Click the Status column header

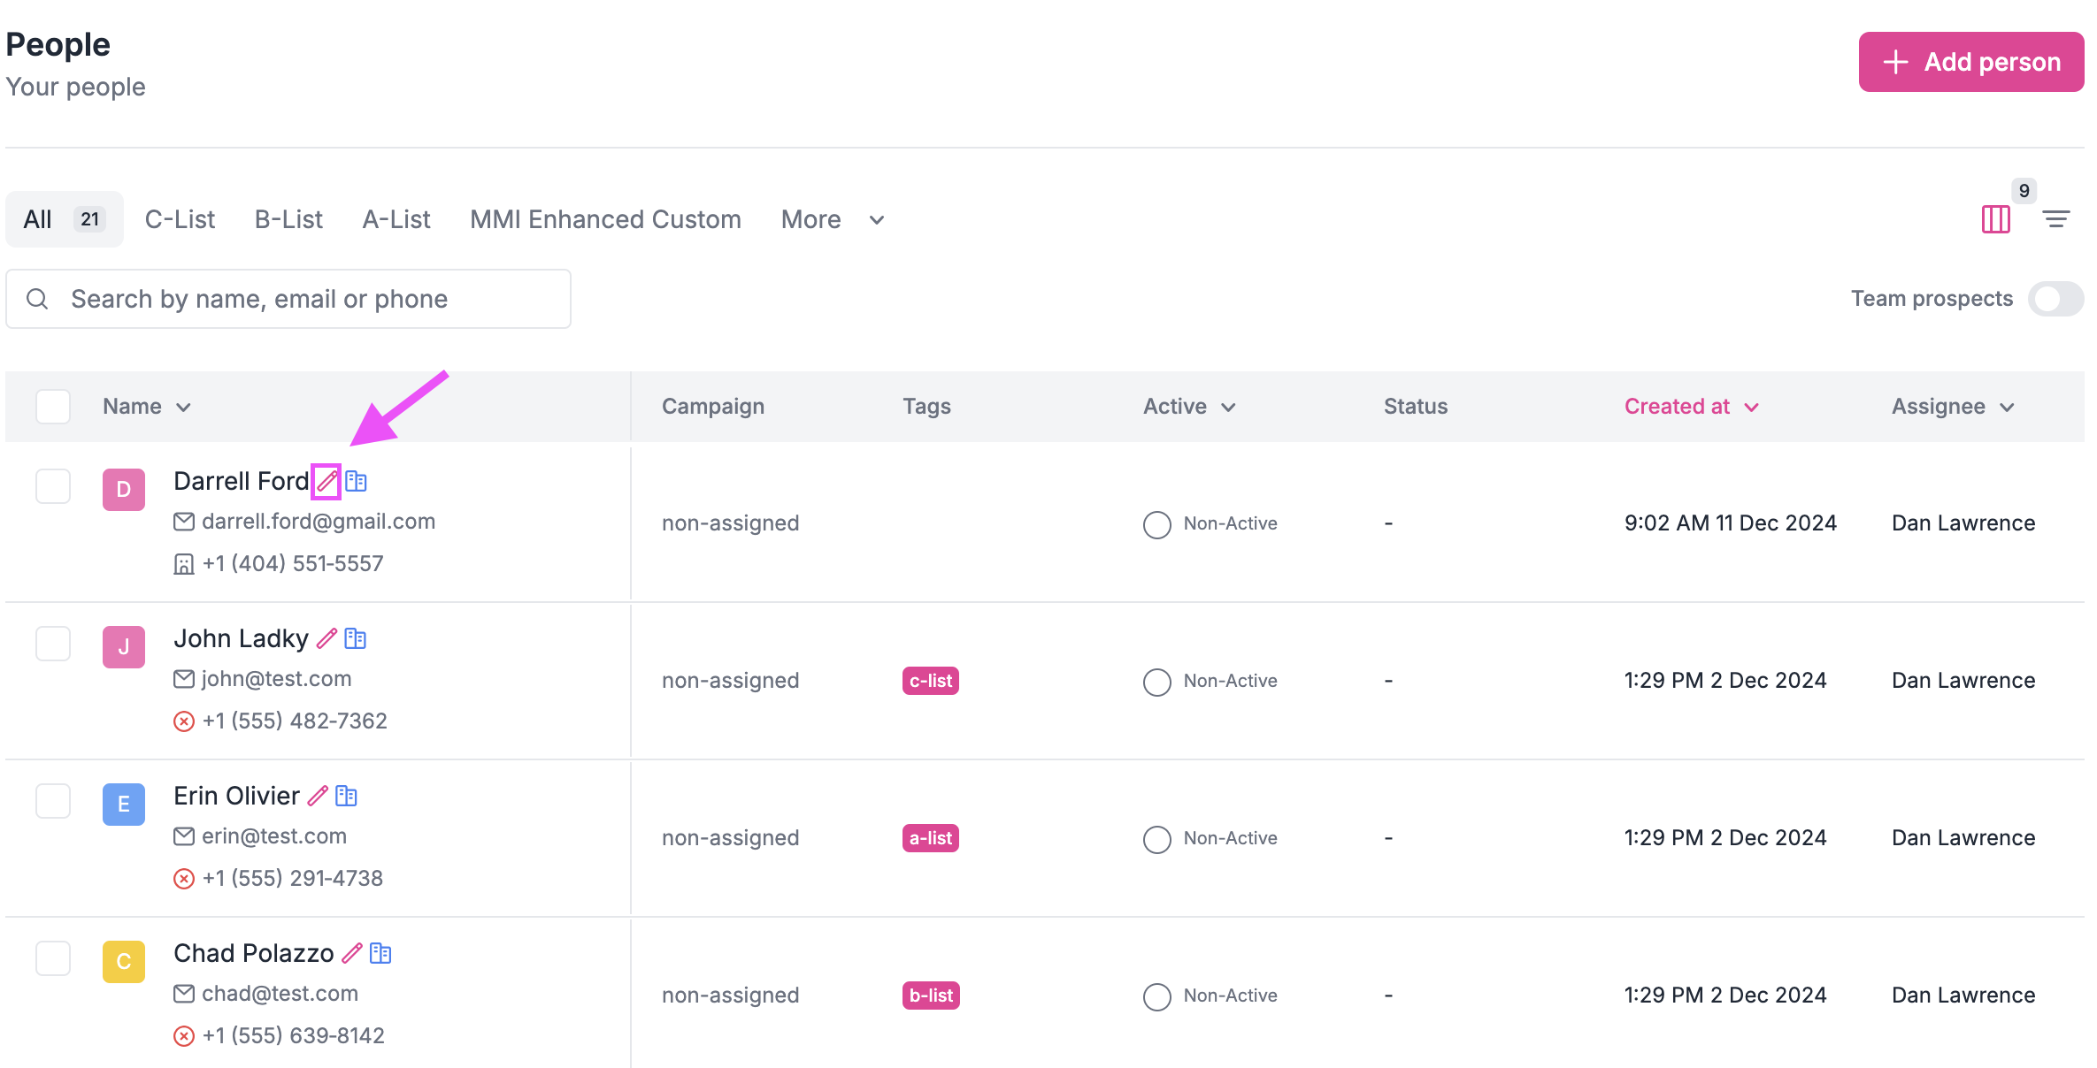pos(1416,407)
